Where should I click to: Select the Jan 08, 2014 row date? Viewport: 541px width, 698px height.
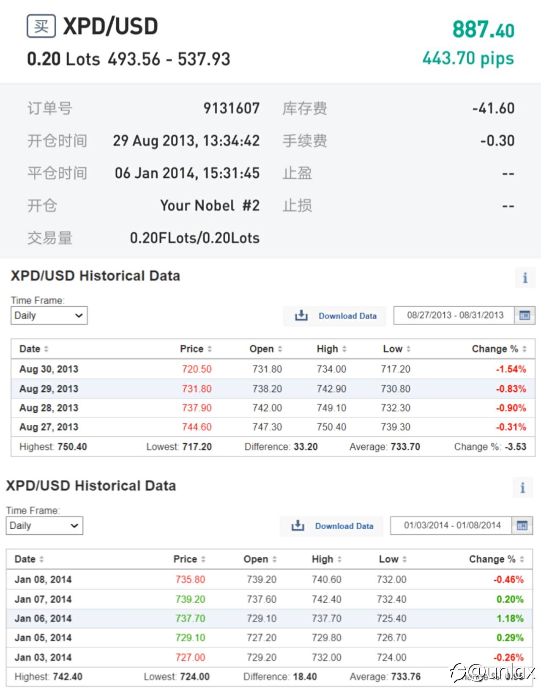click(x=43, y=580)
